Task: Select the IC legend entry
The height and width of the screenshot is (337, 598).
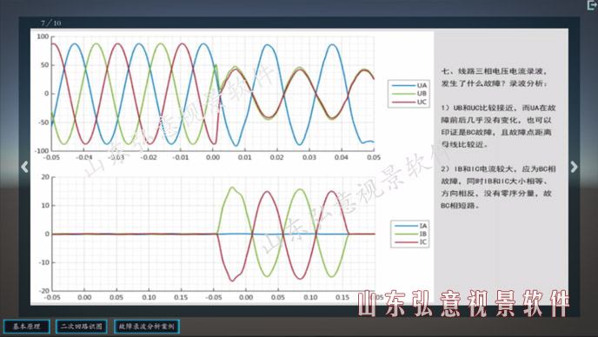Action: pyautogui.click(x=410, y=242)
